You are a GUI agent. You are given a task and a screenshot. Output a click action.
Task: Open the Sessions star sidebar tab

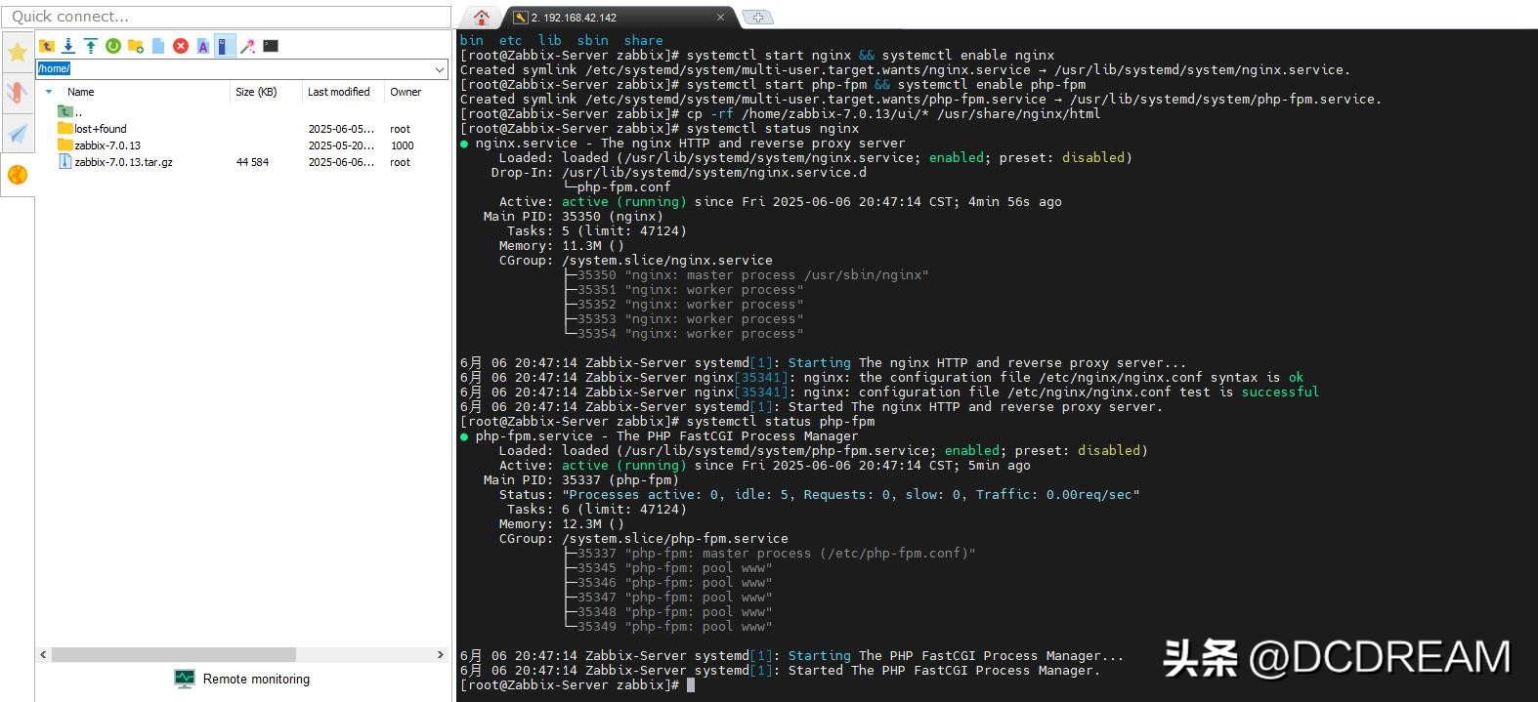point(18,53)
